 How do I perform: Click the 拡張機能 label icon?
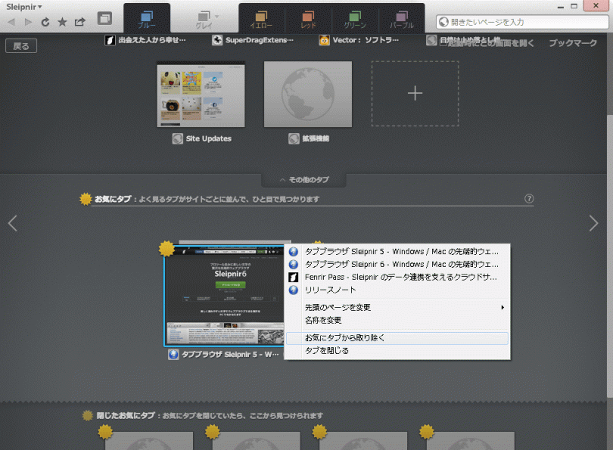pyautogui.click(x=294, y=138)
